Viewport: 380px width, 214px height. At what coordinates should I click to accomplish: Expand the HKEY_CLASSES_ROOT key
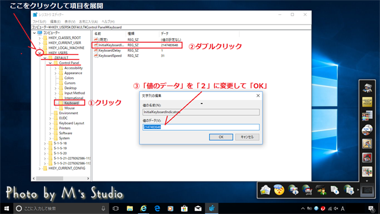pyautogui.click(x=40, y=38)
